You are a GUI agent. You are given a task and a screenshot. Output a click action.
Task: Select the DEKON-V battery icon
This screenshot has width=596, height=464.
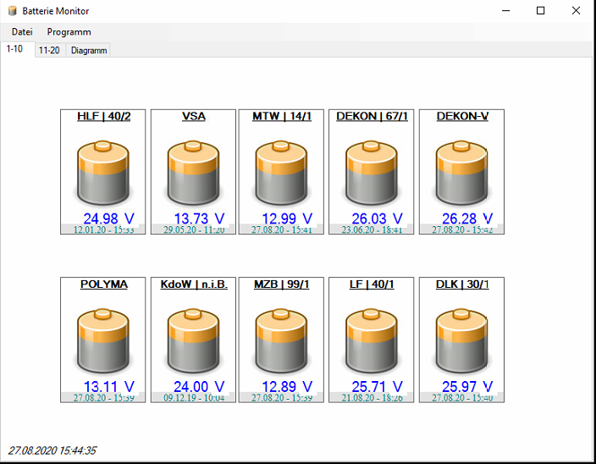[461, 172]
